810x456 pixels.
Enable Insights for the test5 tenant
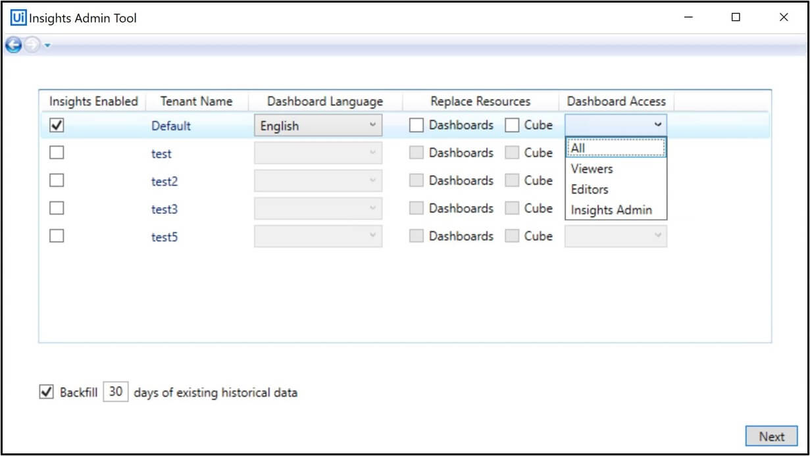pos(57,236)
